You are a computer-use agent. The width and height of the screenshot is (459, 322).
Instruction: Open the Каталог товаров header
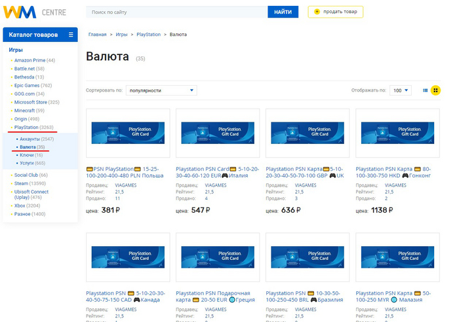coord(40,35)
